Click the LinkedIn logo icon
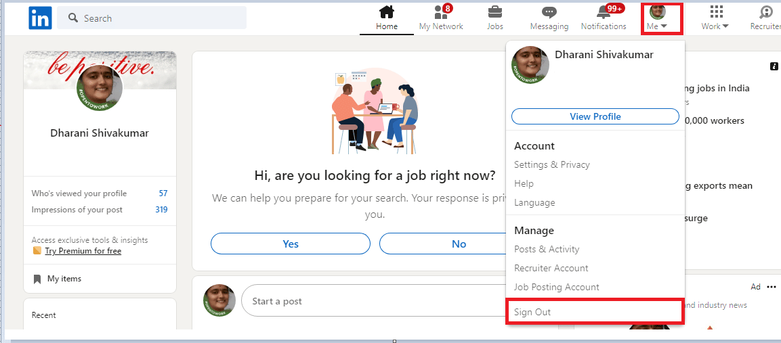This screenshot has height=343, width=781. [41, 18]
